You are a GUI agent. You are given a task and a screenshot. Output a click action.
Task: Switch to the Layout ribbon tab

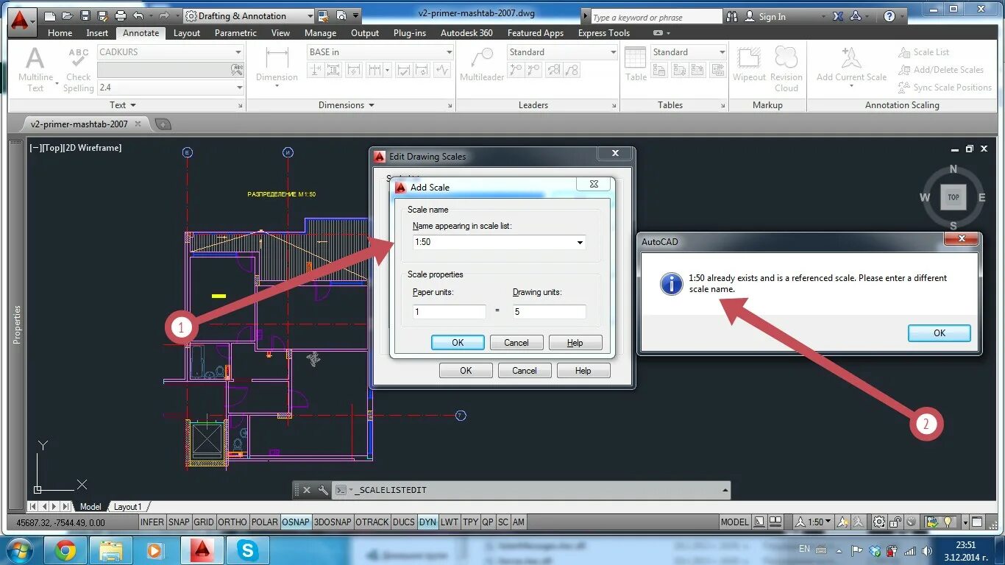tap(187, 33)
